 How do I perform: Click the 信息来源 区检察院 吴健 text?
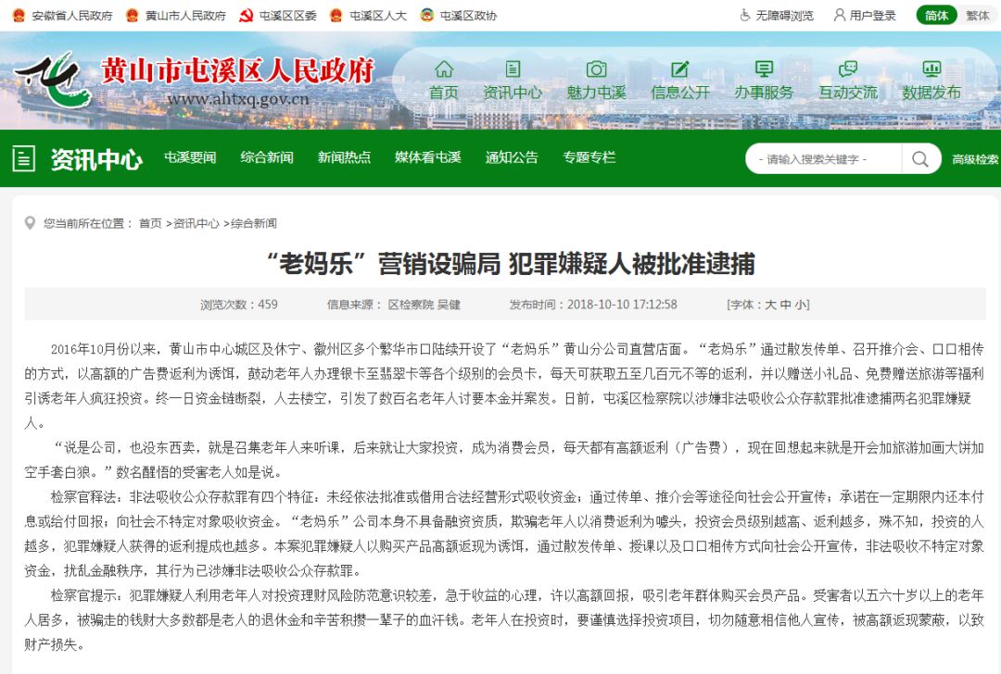(x=393, y=305)
